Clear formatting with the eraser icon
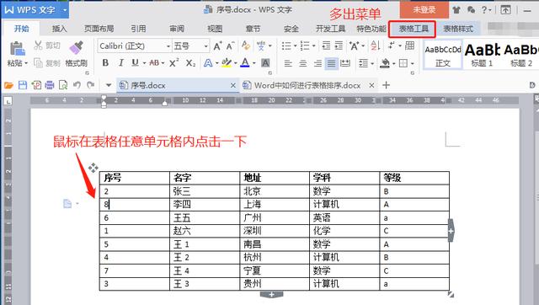This screenshot has height=305, width=539. tap(246, 45)
